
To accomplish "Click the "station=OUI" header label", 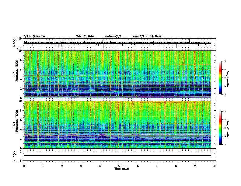I will point(113,36).
